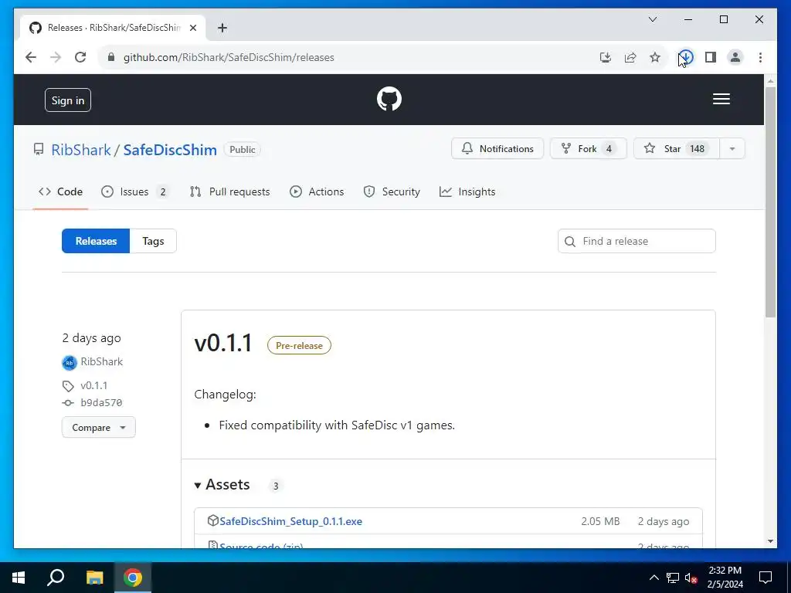This screenshot has height=593, width=791.
Task: Click the muted volume icon in tray
Action: point(691,578)
